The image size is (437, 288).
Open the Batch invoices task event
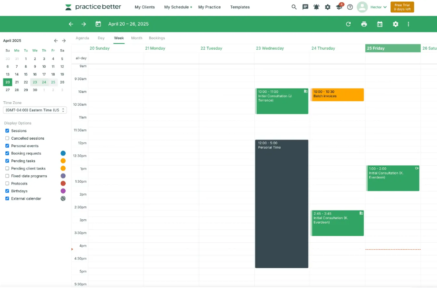coord(337,95)
